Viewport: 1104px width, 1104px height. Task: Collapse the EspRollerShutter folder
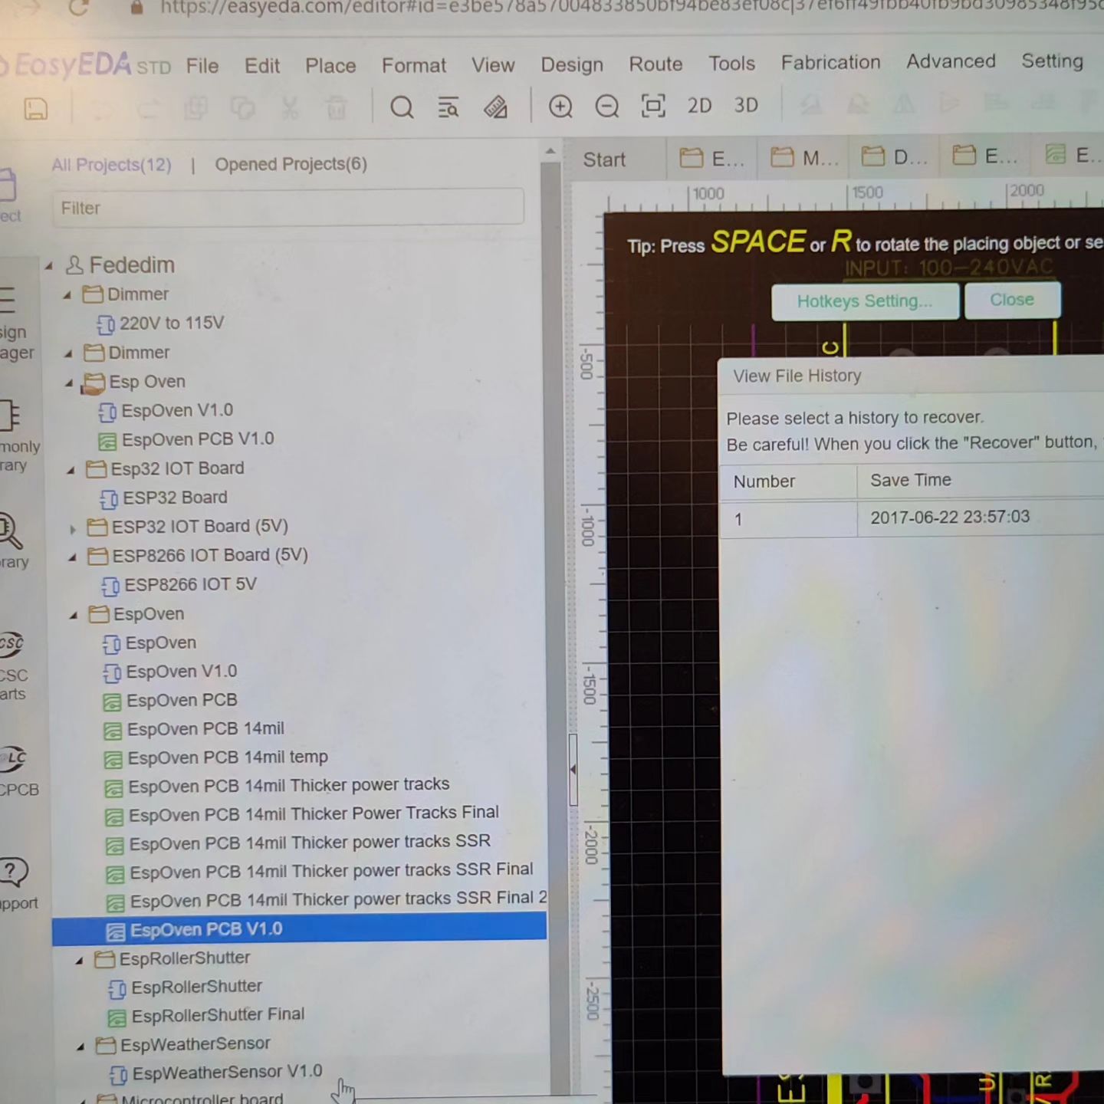tap(80, 960)
